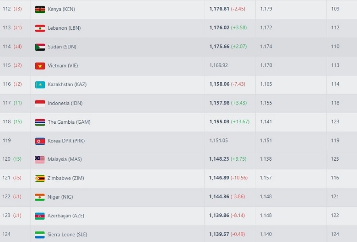Click the Kenya flag icon

40,9
